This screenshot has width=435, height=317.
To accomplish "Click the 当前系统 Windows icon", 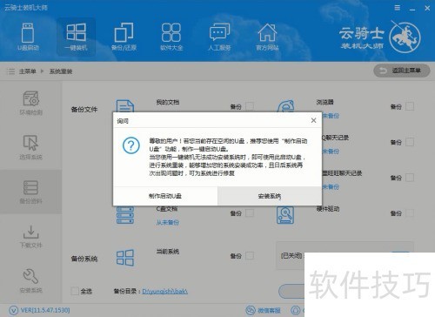I will coord(125,258).
